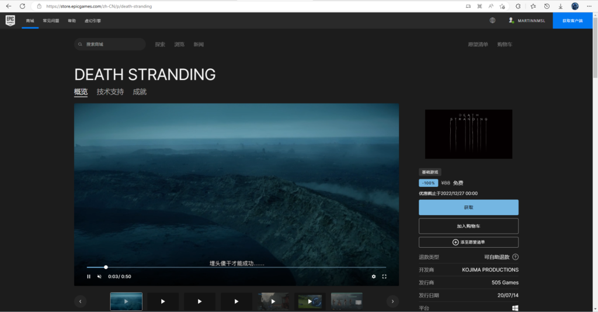Unmute the trailer video sound
The height and width of the screenshot is (312, 598).
(99, 276)
